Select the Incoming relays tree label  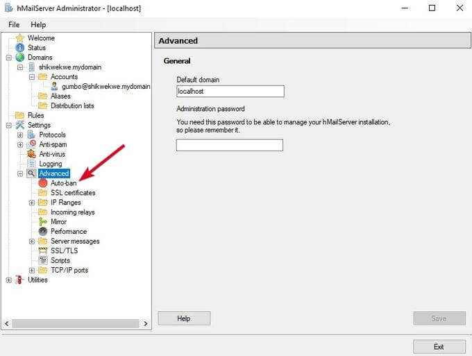(x=73, y=212)
